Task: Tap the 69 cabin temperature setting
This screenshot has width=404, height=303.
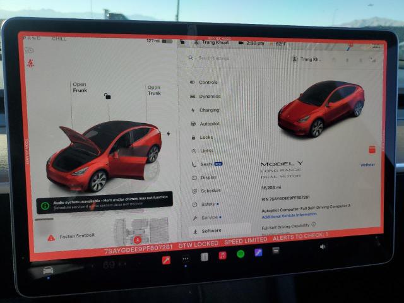Action: [109, 264]
